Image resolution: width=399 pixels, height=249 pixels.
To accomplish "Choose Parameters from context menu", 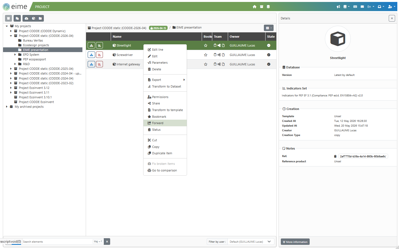I will [165, 63].
